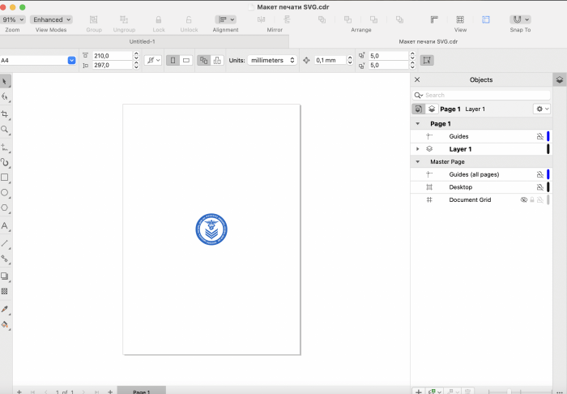Select the Rectangle tool
This screenshot has height=394, width=567.
(5, 178)
